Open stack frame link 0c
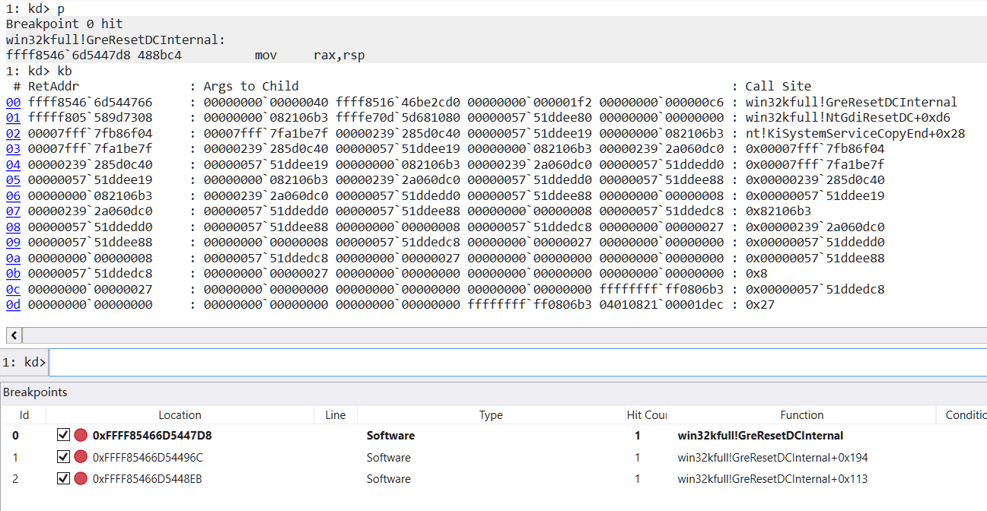The height and width of the screenshot is (511, 987). 13,289
